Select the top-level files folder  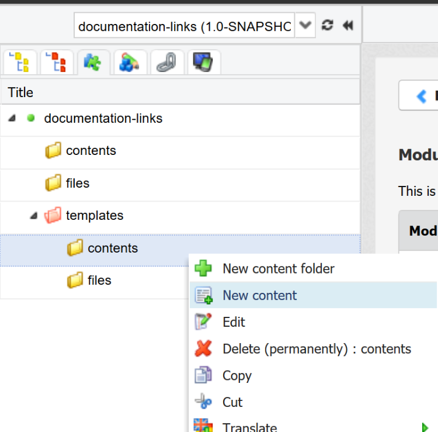[180, 185]
